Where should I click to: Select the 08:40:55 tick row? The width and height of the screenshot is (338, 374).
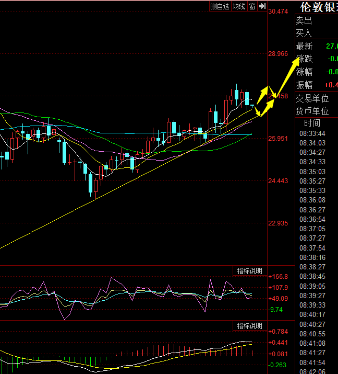pyautogui.click(x=312, y=334)
